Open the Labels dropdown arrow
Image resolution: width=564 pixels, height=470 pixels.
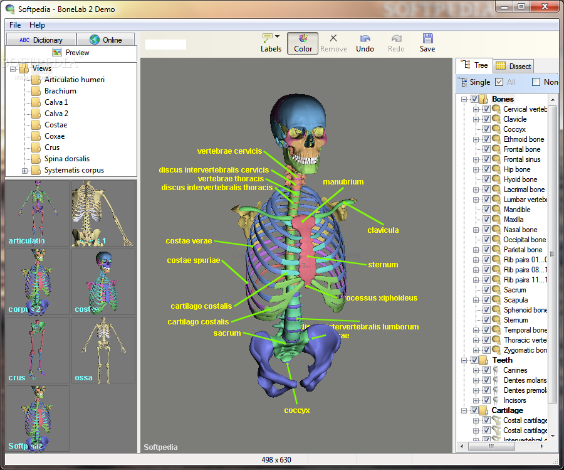click(x=278, y=36)
